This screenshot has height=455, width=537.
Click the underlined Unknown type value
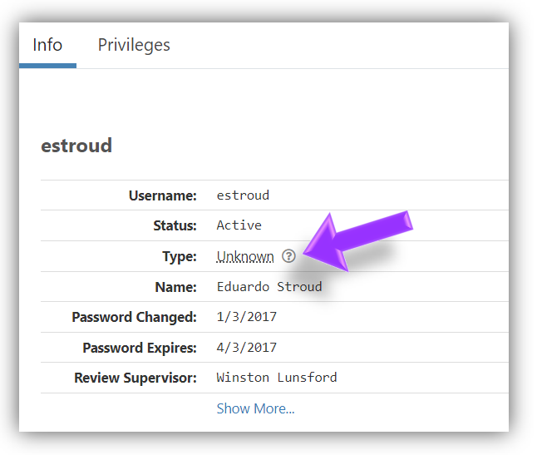(245, 256)
